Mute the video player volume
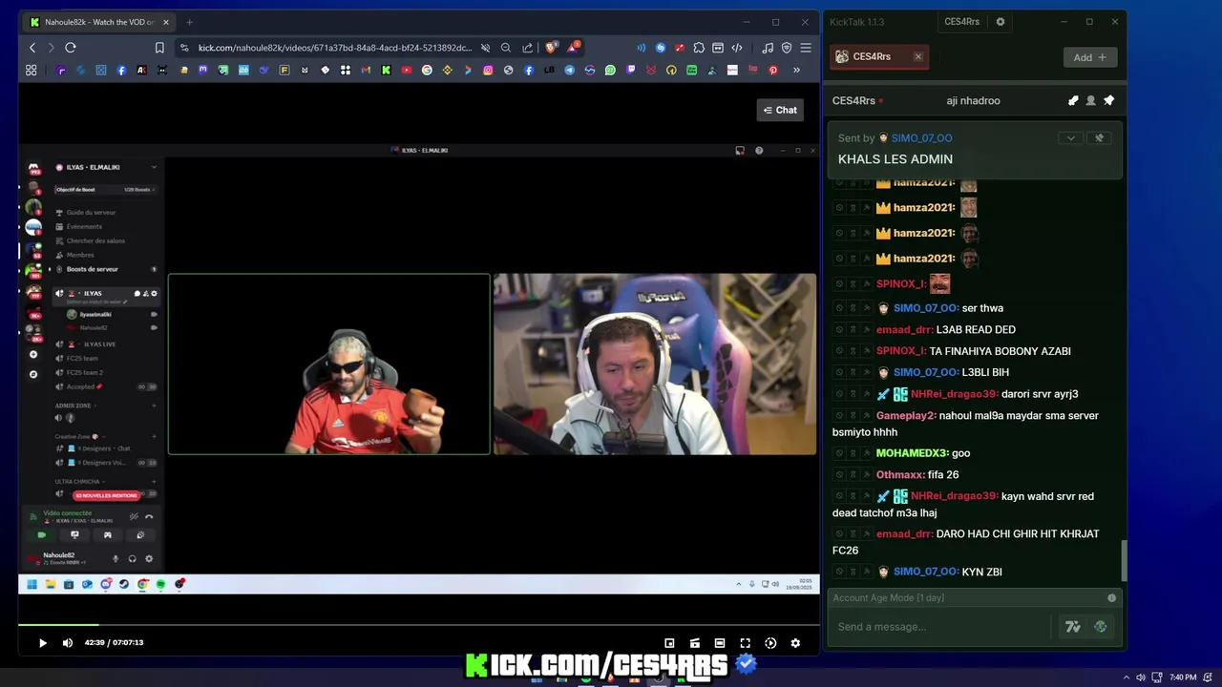 67,643
